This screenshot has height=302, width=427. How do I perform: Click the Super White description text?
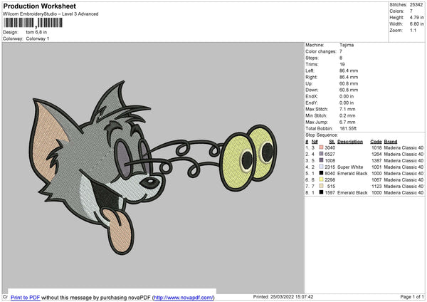click(350, 167)
